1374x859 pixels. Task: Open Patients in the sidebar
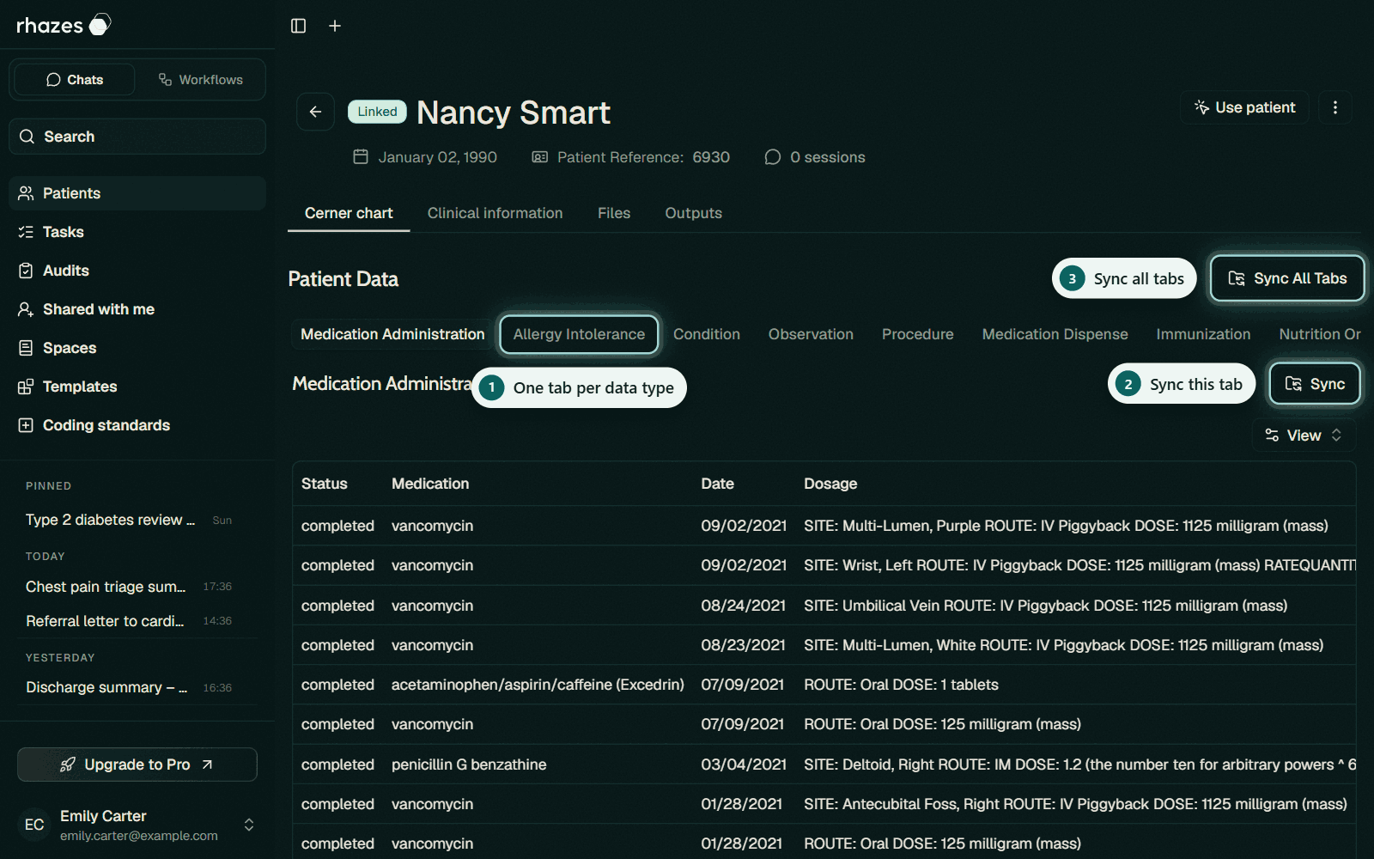point(137,193)
